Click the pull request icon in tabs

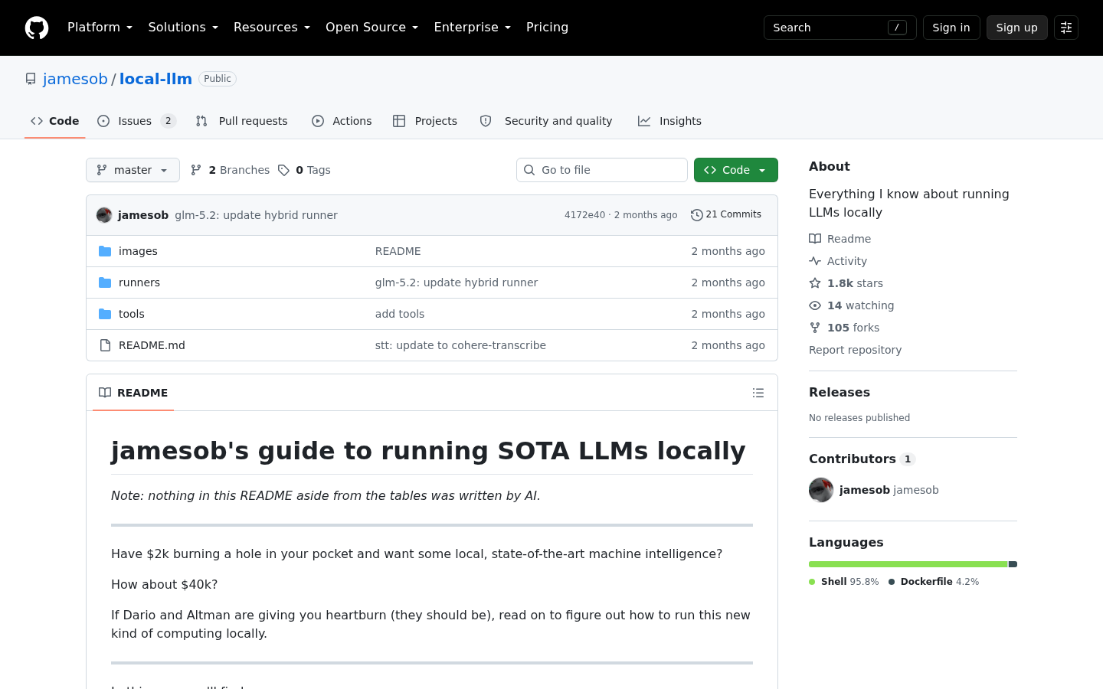(201, 121)
